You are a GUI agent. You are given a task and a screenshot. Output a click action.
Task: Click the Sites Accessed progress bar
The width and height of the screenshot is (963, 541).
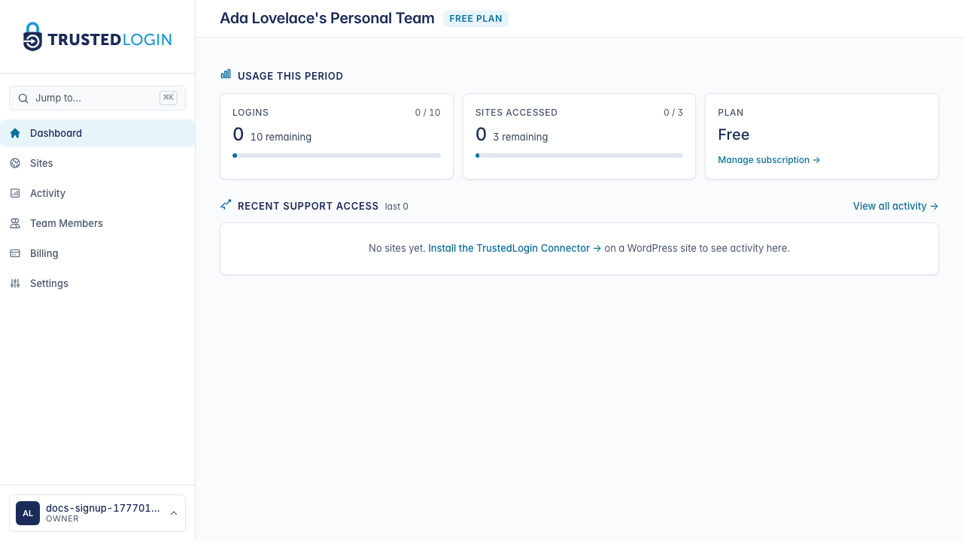coord(579,156)
